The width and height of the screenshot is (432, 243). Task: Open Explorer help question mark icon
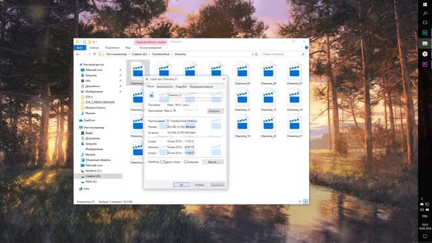(306, 48)
